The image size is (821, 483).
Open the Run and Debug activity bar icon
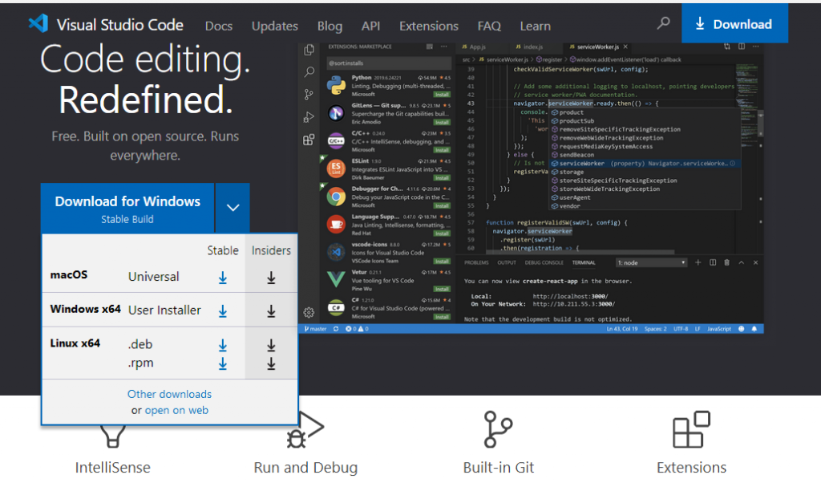point(309,116)
